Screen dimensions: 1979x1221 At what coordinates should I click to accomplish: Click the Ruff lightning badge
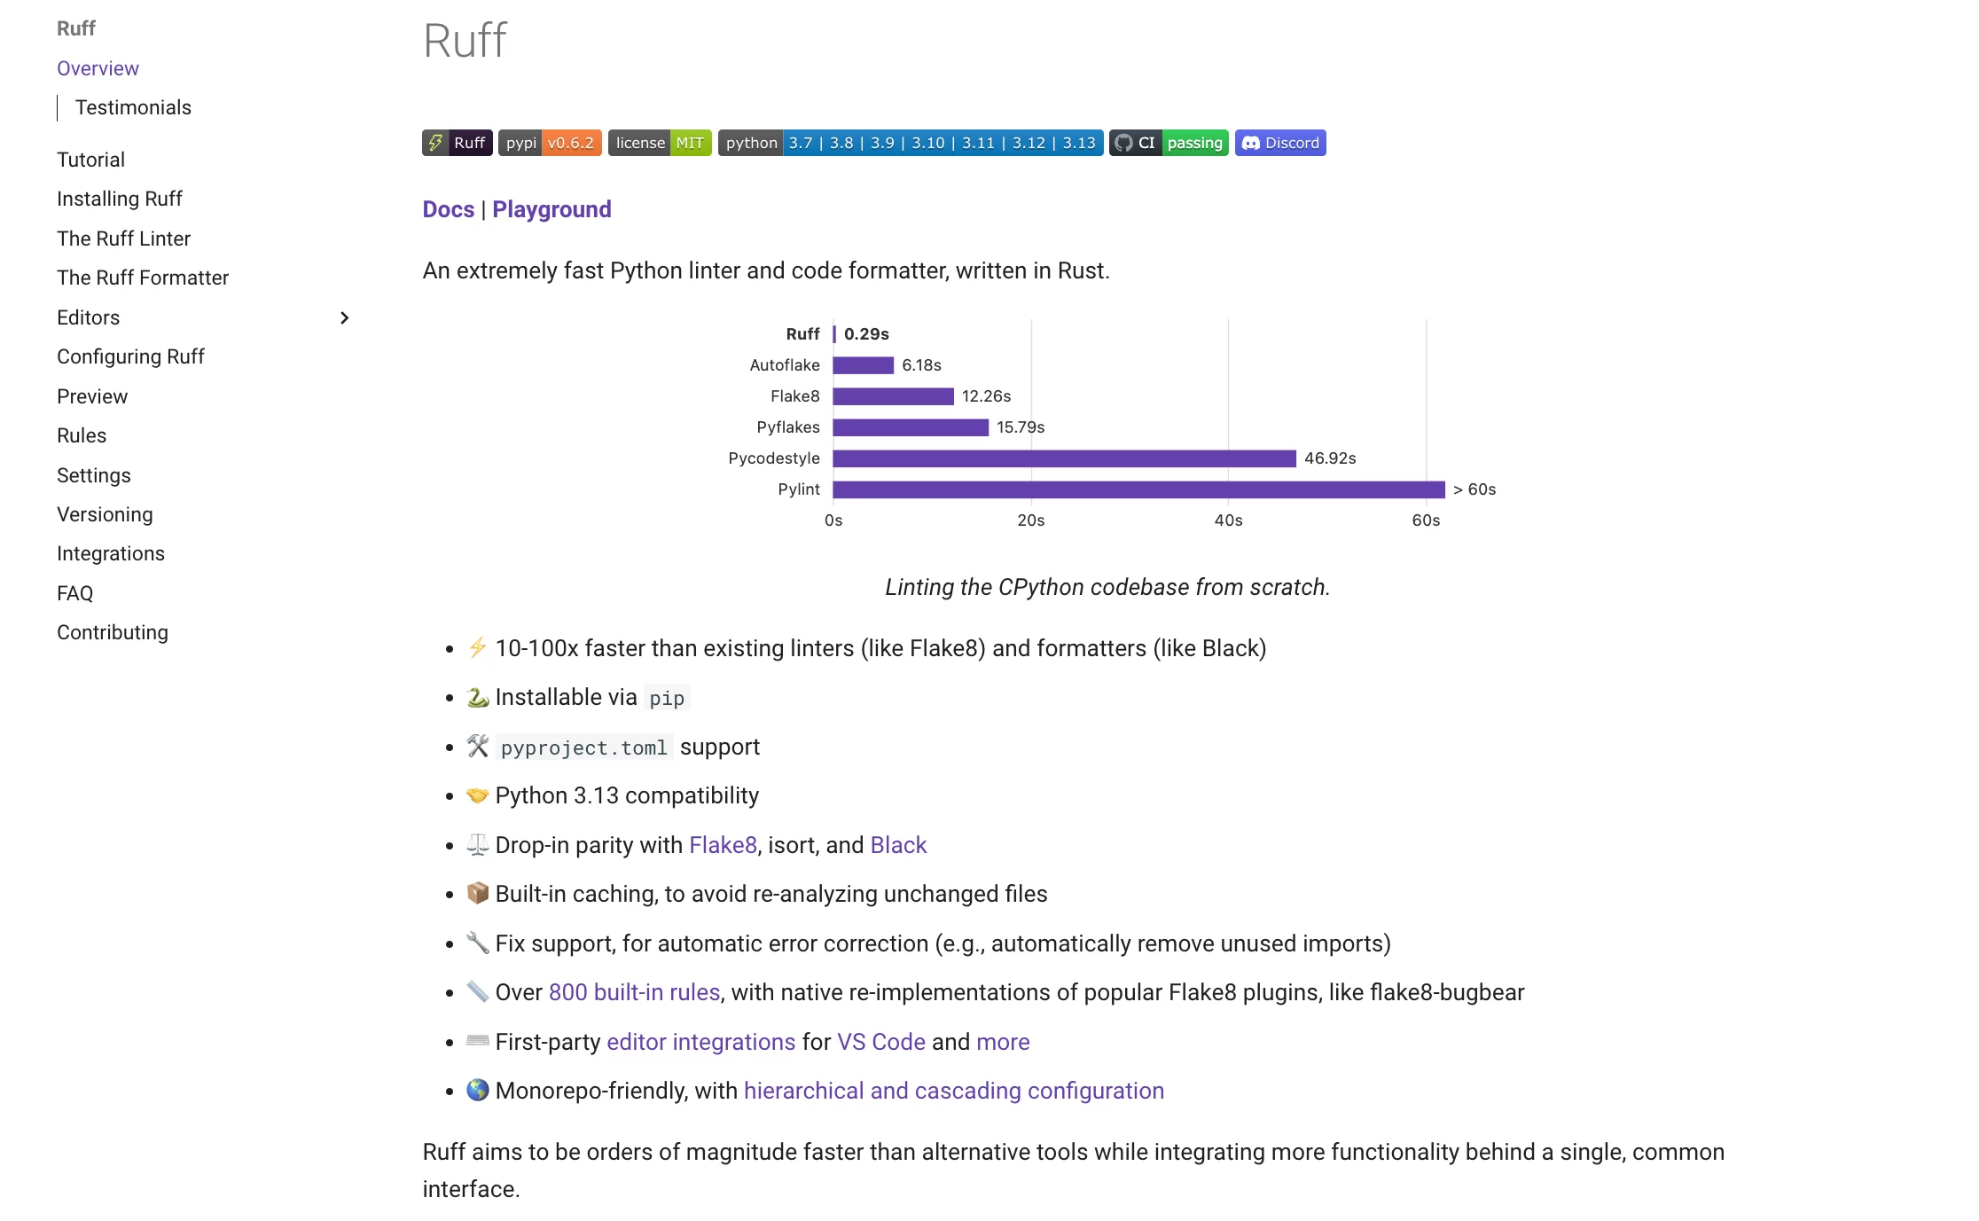pos(457,143)
